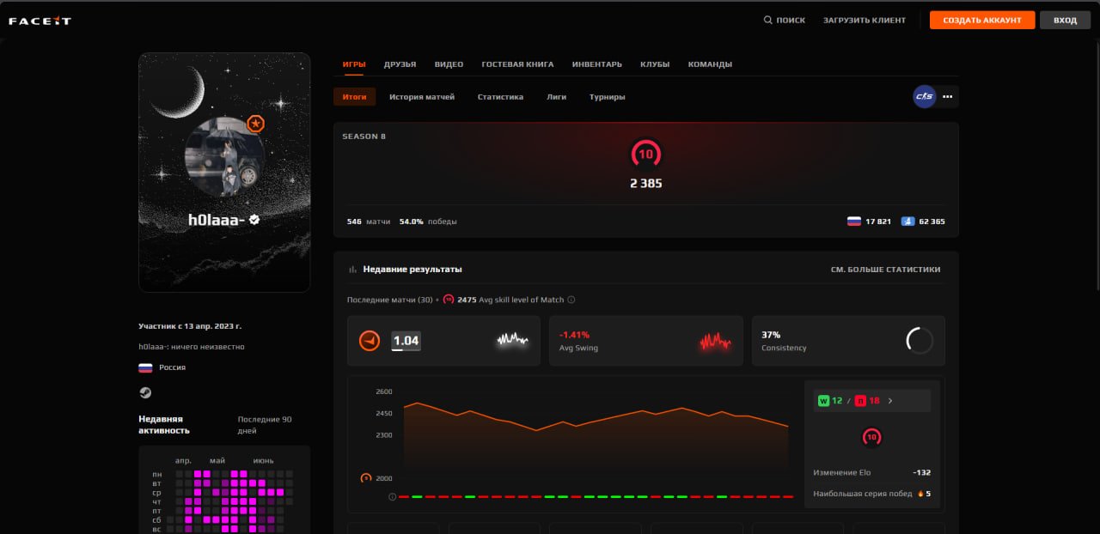Click the Russian flag next to Россия
The width and height of the screenshot is (1100, 534).
[145, 367]
